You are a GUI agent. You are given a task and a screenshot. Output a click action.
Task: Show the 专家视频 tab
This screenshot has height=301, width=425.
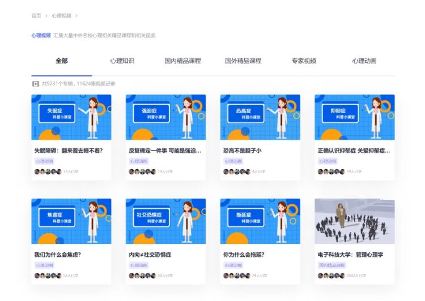coord(304,61)
